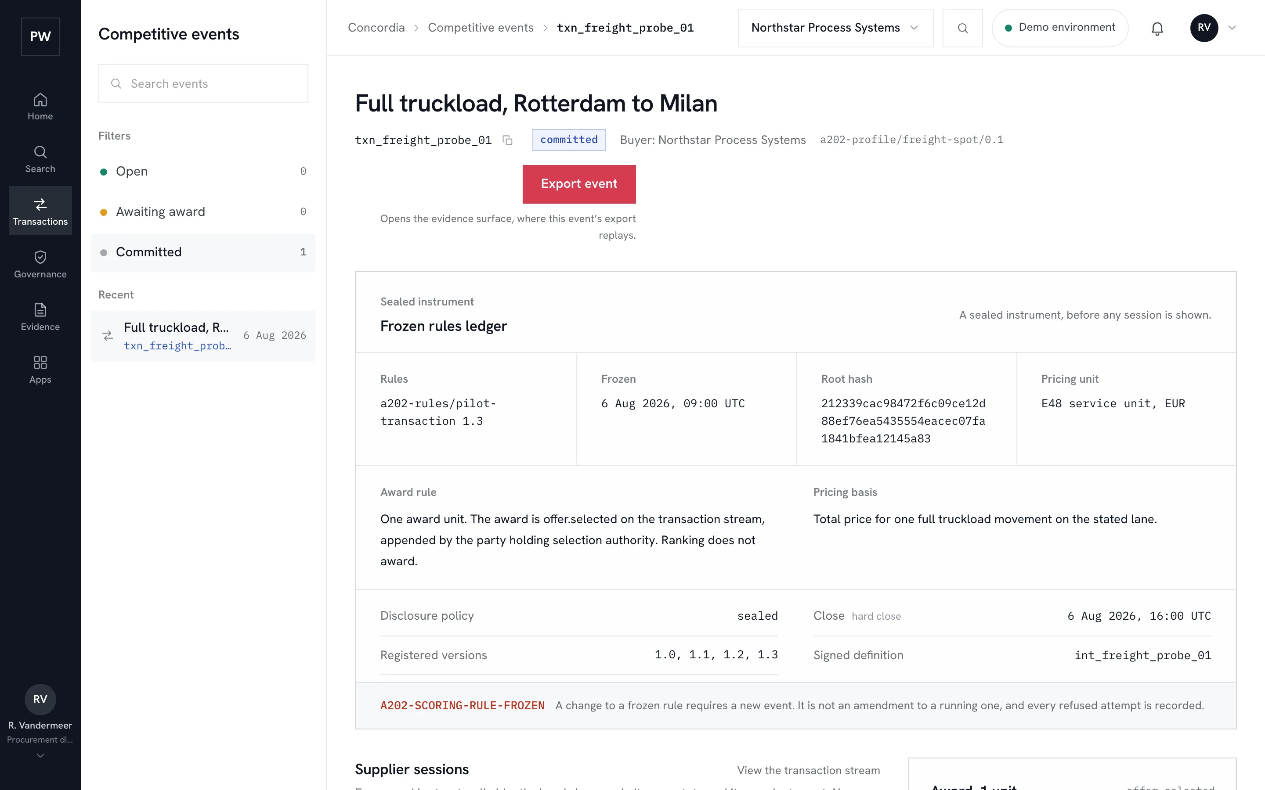Viewport: 1265px width, 790px height.
Task: Open notifications bell
Action: (1157, 28)
